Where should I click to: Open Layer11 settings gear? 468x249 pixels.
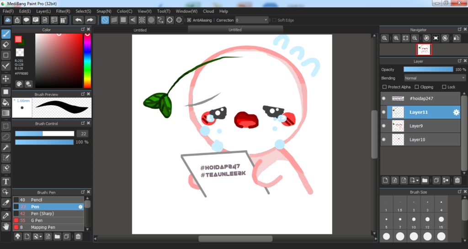pyautogui.click(x=456, y=112)
